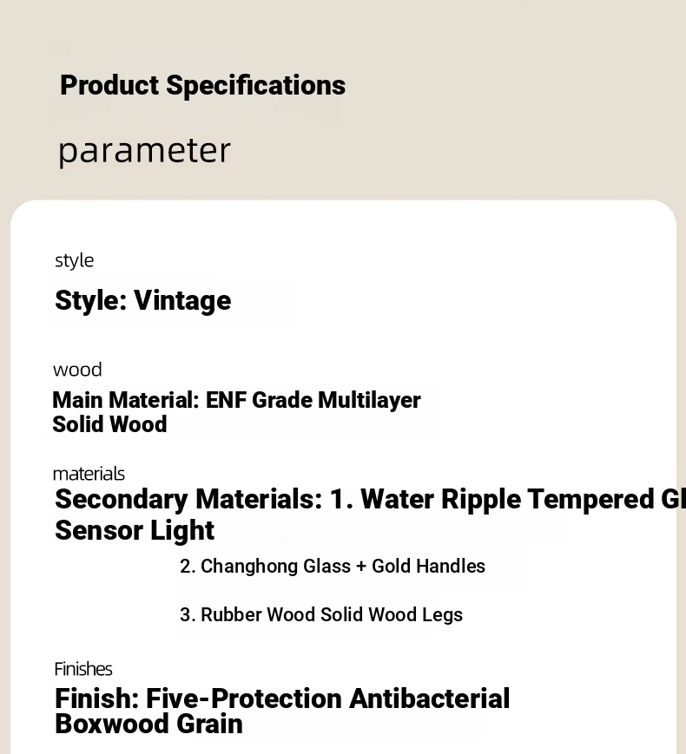Select the 'Finish:' bold label text
Image resolution: width=686 pixels, height=754 pixels.
click(96, 698)
